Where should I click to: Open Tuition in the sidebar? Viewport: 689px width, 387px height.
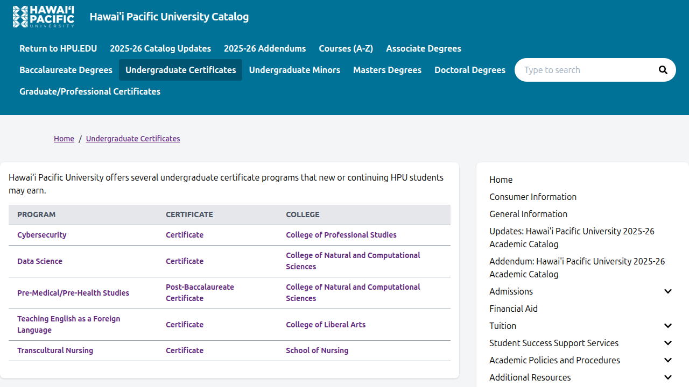point(503,326)
